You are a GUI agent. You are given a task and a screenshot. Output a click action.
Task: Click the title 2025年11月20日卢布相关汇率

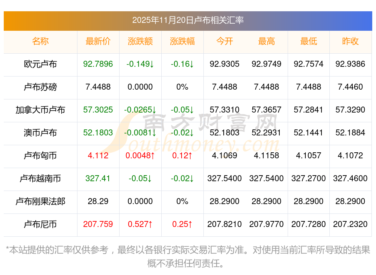(x=188, y=20)
